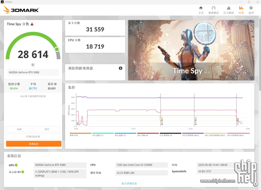Toggle the GPU 负载 (%) red legend

[148, 134]
